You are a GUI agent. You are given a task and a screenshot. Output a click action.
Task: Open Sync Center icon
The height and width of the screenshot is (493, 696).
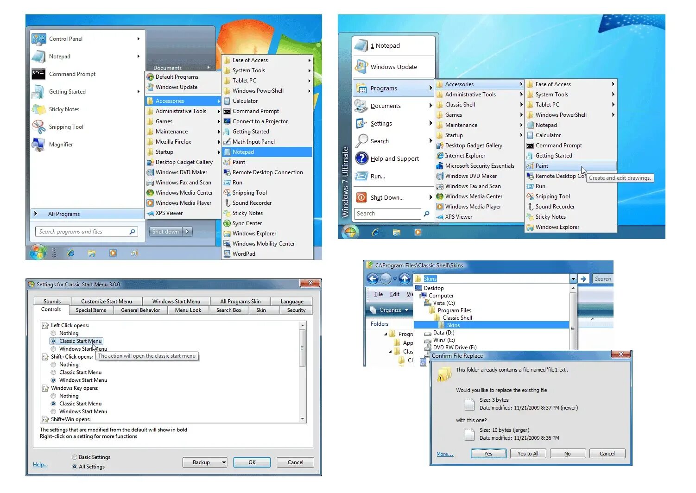coord(227,223)
